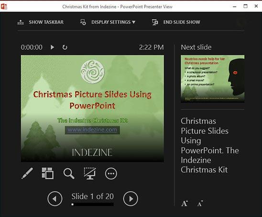Click the speaker notes text area
The image size is (262, 217).
210,145
